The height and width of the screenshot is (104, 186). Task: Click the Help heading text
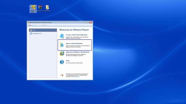click(x=68, y=61)
